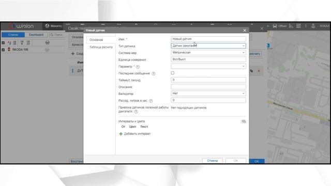
Task: Open the Мониторинг menu with the globe icon
Action: click(53, 26)
